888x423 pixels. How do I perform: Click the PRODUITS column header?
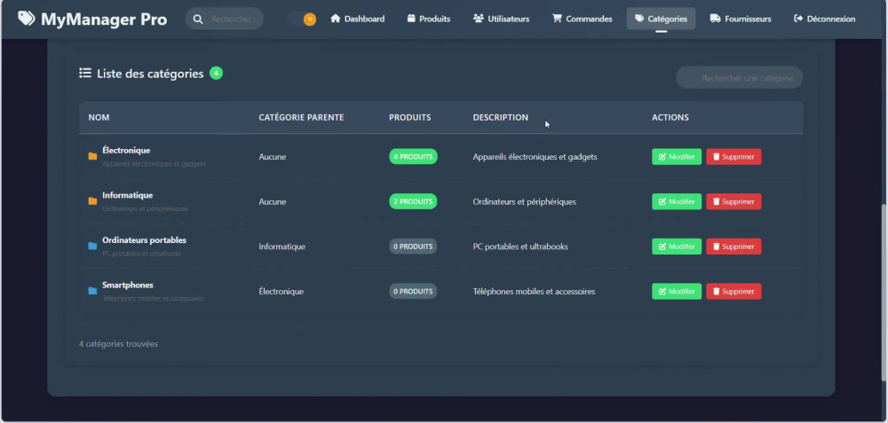(410, 118)
